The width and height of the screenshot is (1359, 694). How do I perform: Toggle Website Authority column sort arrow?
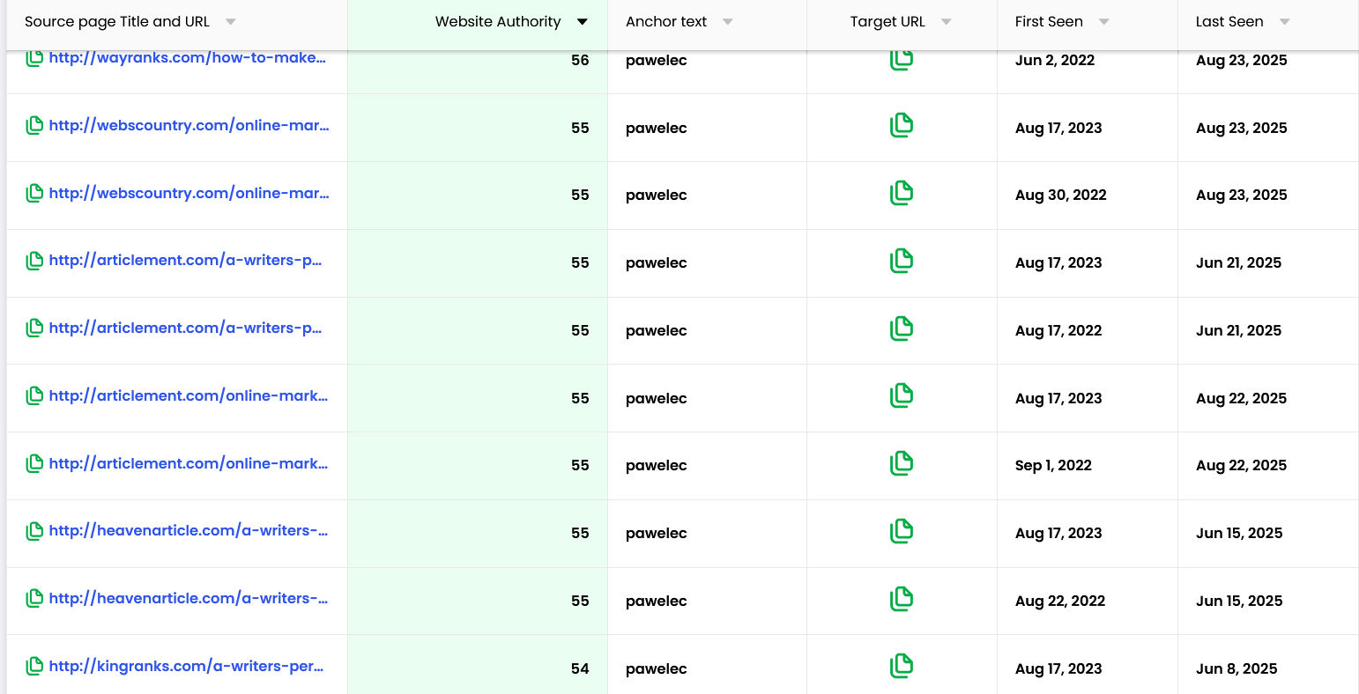[582, 22]
